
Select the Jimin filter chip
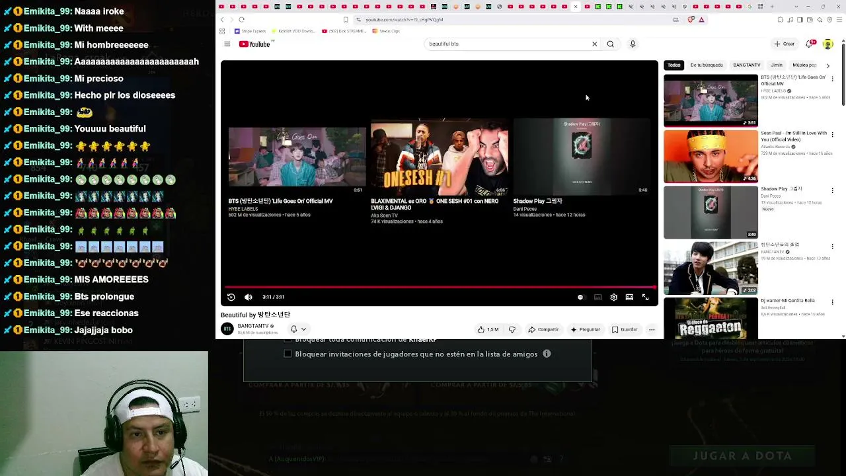coord(777,65)
